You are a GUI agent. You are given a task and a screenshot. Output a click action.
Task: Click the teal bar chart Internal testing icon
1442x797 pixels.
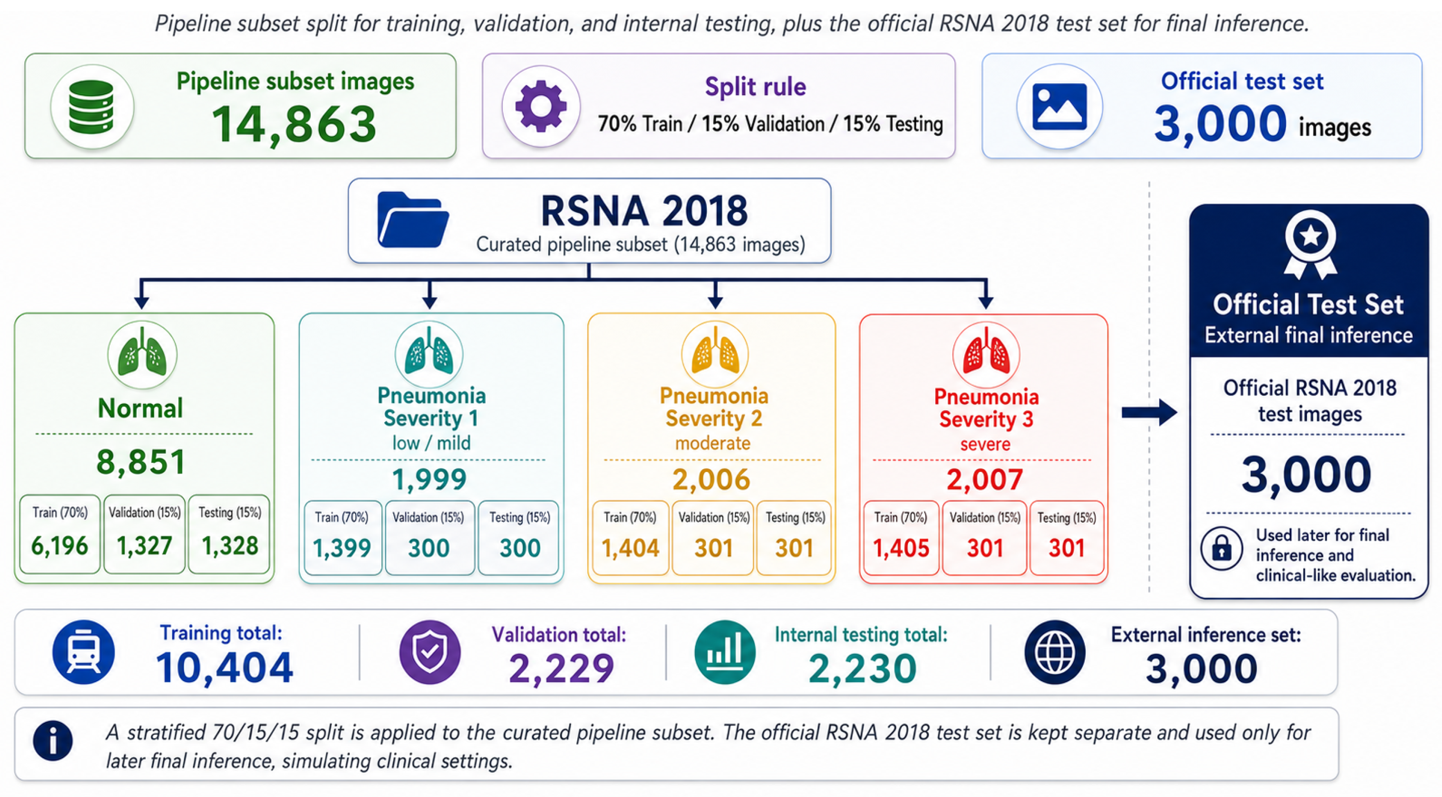pyautogui.click(x=725, y=652)
